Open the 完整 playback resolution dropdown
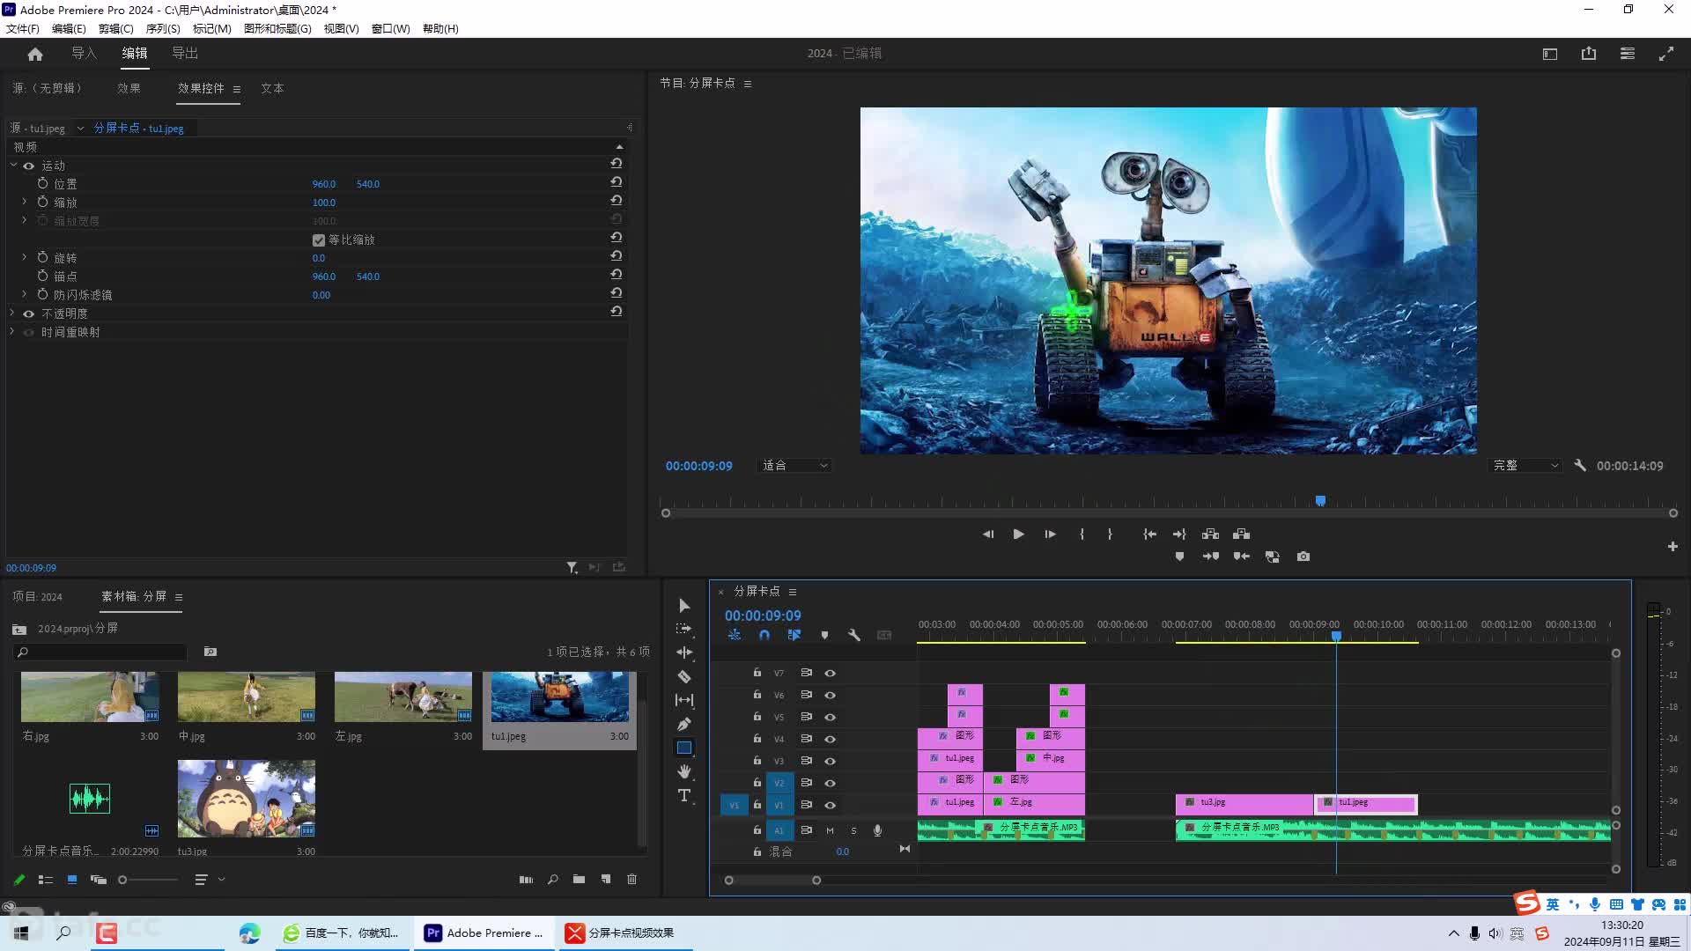Screen dimensions: 1691x951 pos(1525,466)
